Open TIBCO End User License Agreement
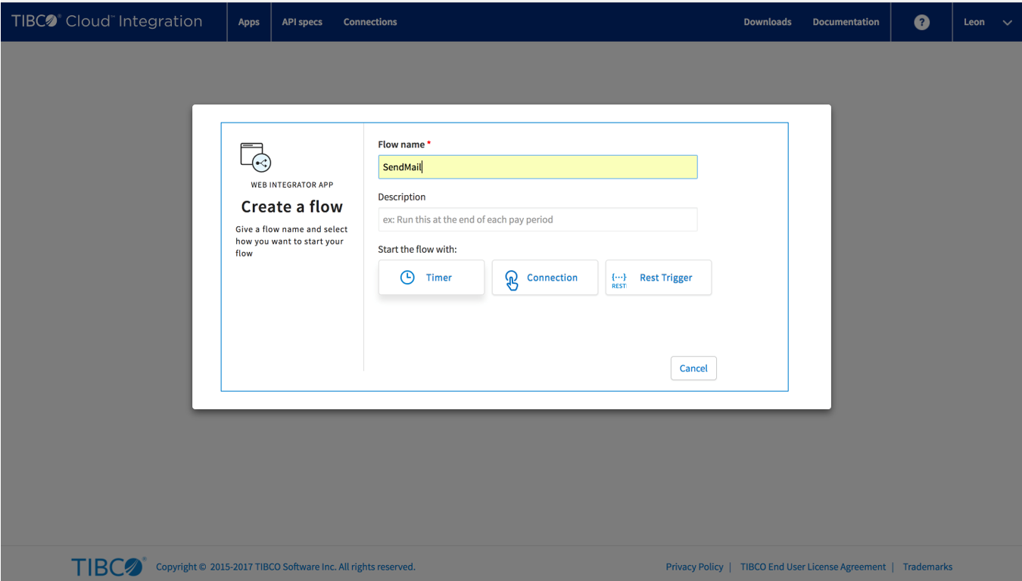The width and height of the screenshot is (1022, 581). click(x=813, y=567)
